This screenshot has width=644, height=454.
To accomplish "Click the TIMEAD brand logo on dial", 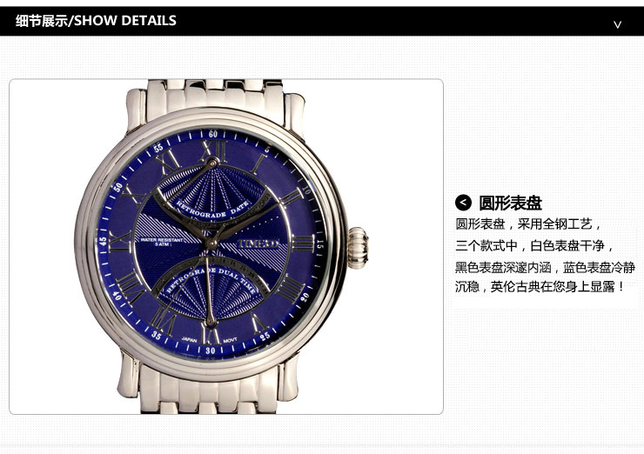I will coord(258,244).
